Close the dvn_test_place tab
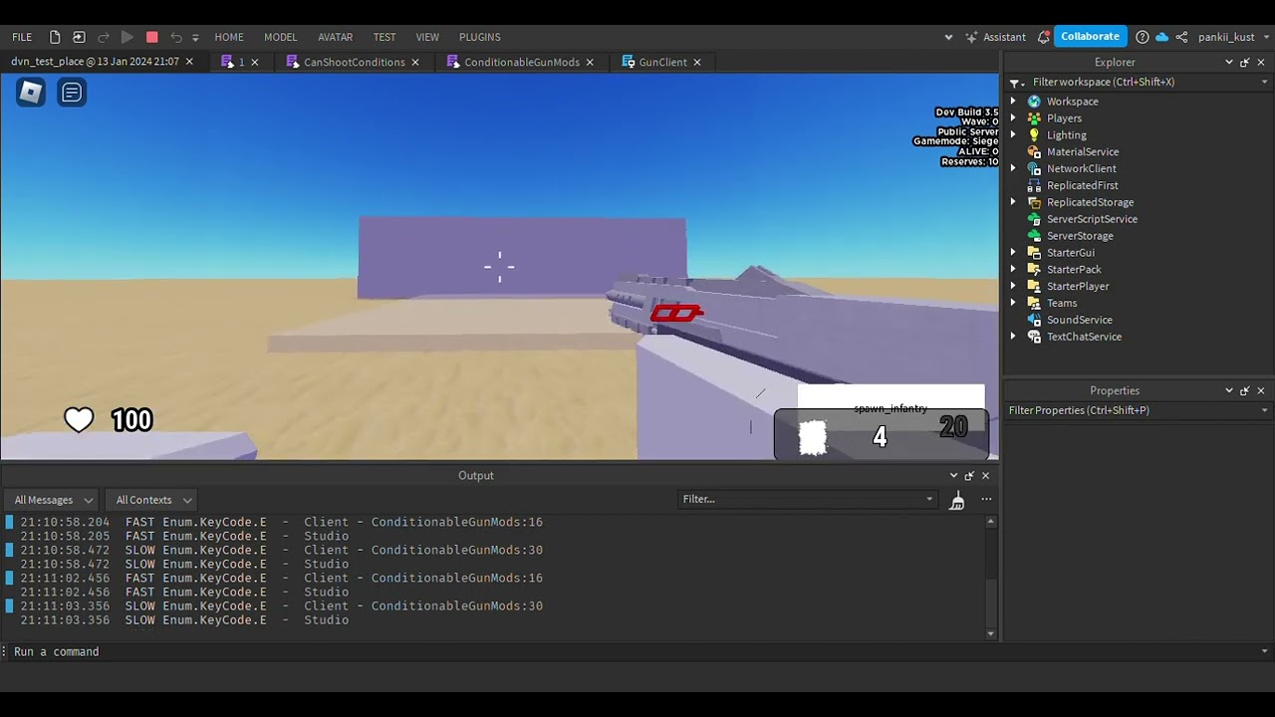The height and width of the screenshot is (717, 1275). (190, 62)
